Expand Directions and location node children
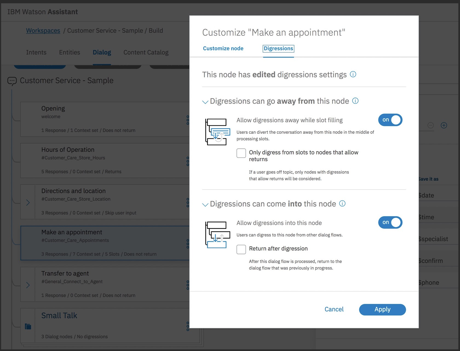 tap(28, 203)
